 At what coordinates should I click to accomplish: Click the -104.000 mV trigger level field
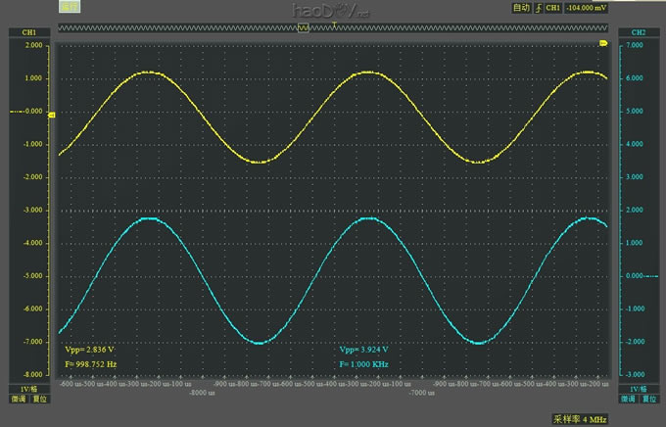(x=587, y=8)
